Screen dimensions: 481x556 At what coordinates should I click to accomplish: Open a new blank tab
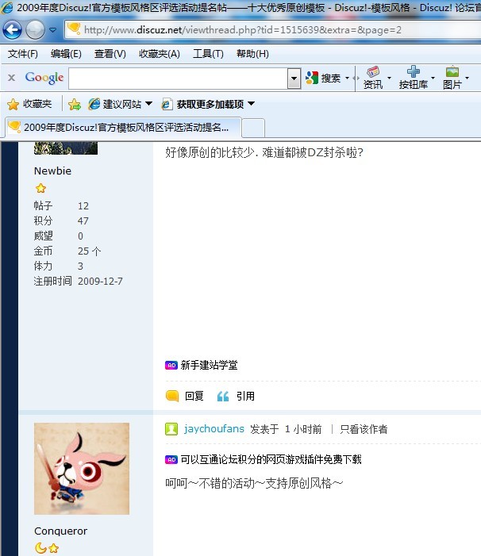click(x=253, y=128)
